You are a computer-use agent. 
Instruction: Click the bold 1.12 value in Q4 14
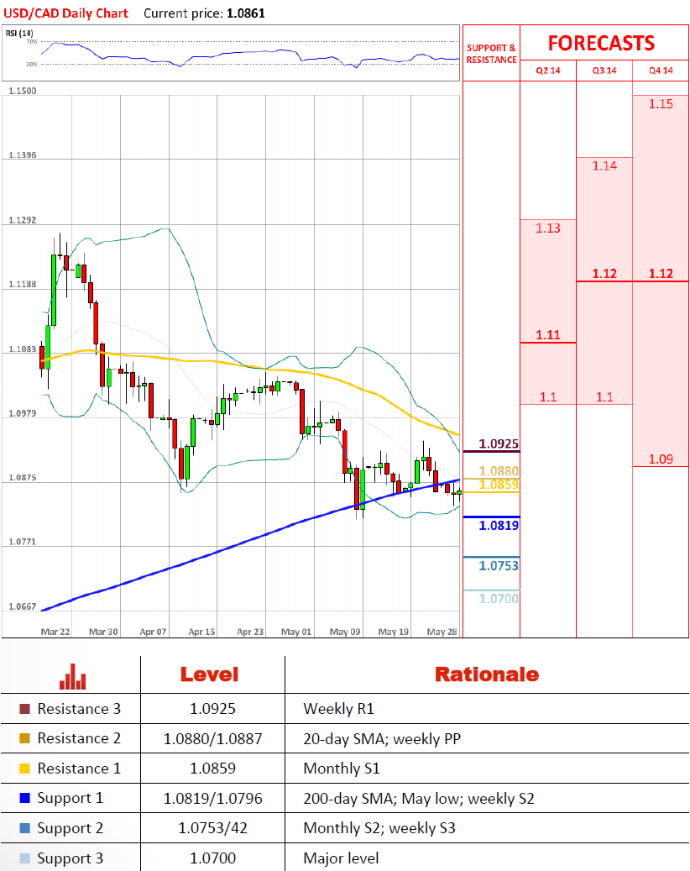click(661, 273)
